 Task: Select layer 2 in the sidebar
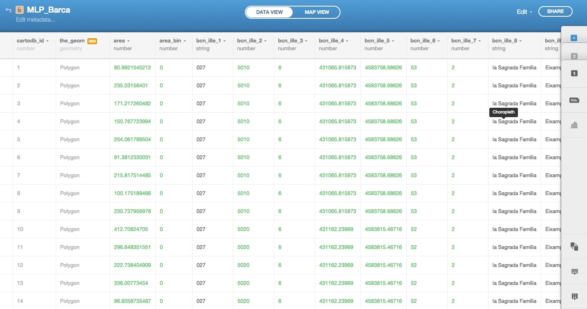point(574,56)
